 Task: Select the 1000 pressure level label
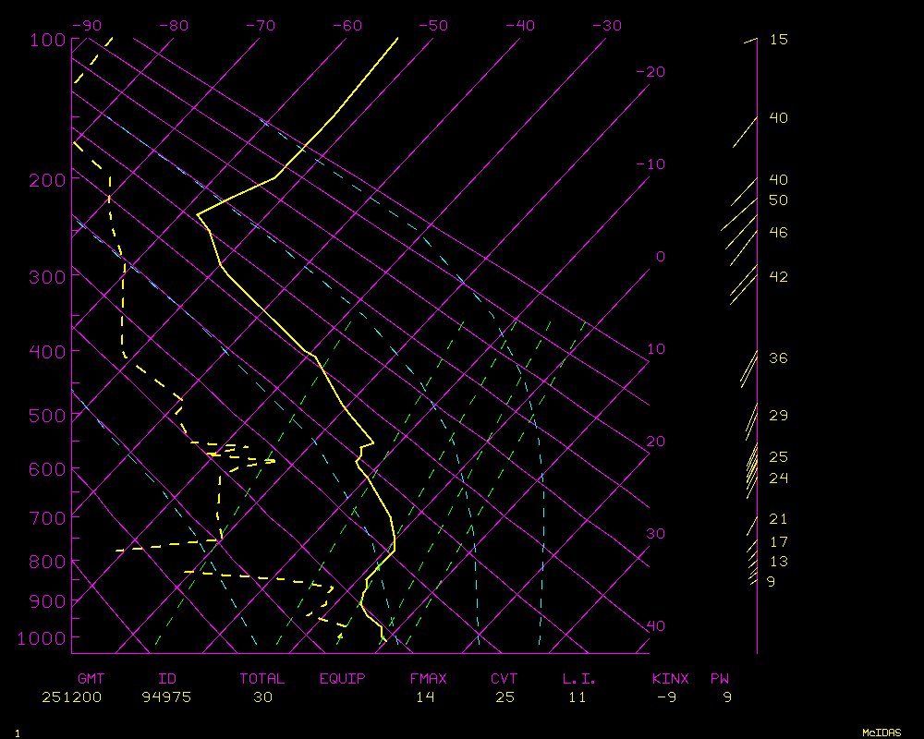(43, 638)
